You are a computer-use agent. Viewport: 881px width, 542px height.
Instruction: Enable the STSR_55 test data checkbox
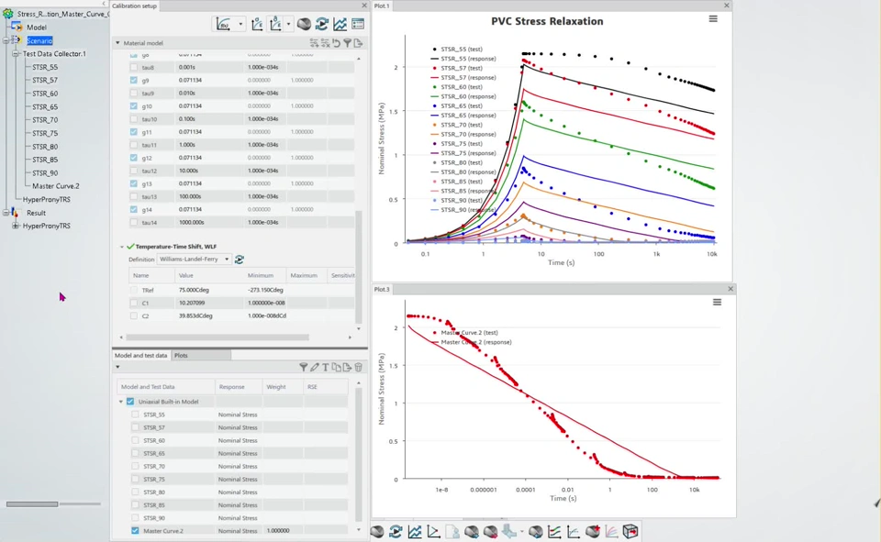(x=135, y=415)
